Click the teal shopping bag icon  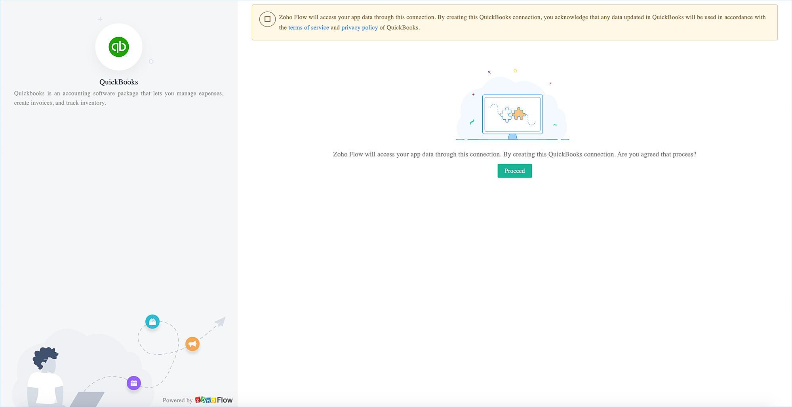pos(152,321)
